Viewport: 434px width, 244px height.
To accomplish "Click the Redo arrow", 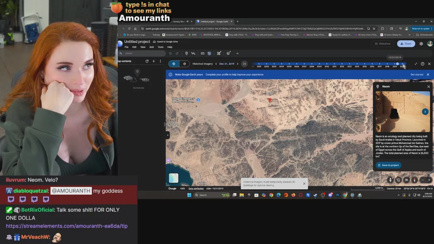I will (177, 53).
